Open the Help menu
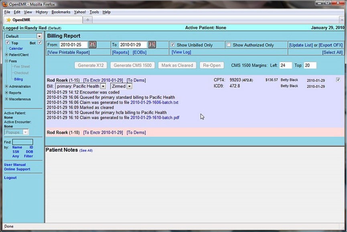This screenshot has width=347, height=232. click(x=106, y=12)
